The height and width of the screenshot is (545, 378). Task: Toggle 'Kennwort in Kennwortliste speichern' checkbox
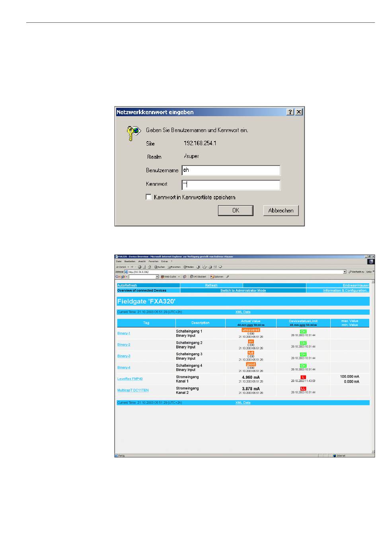coord(149,197)
